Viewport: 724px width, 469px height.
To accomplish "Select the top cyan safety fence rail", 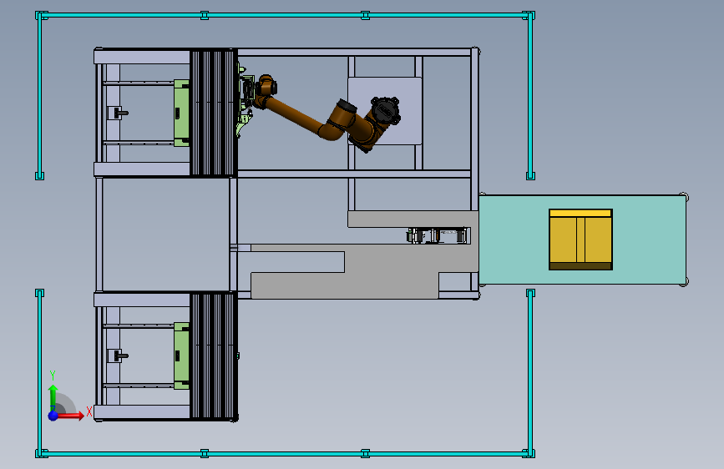I will [285, 16].
